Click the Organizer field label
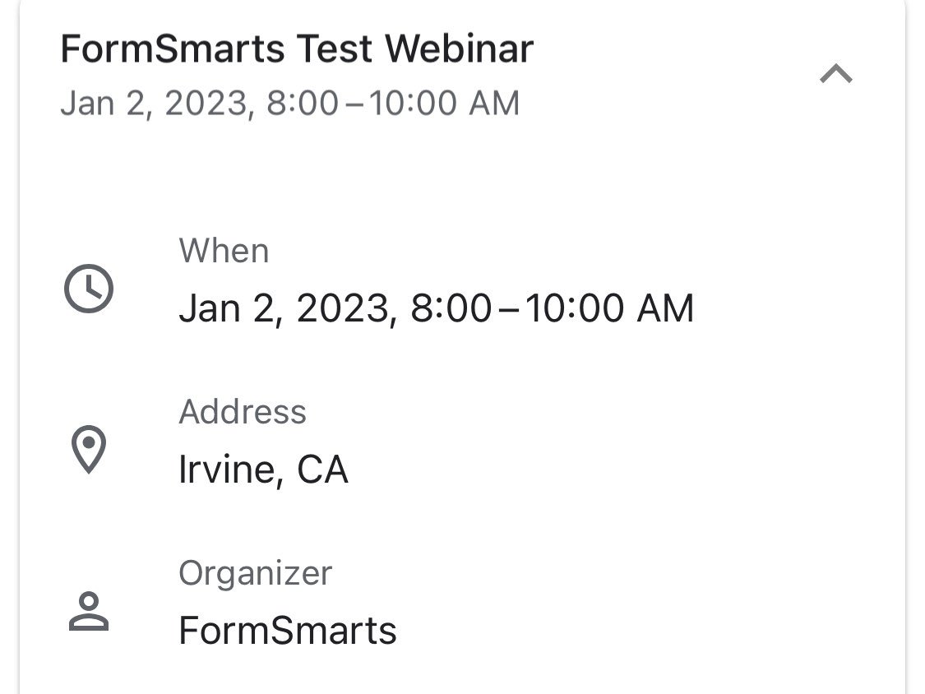The width and height of the screenshot is (925, 694). click(x=256, y=573)
